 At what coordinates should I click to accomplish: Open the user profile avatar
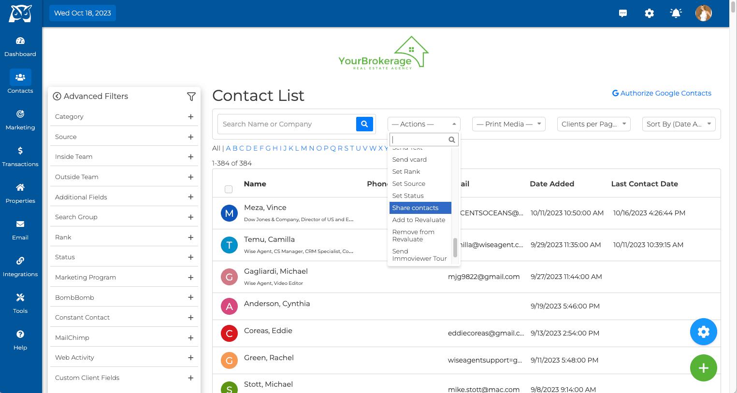[x=704, y=13]
